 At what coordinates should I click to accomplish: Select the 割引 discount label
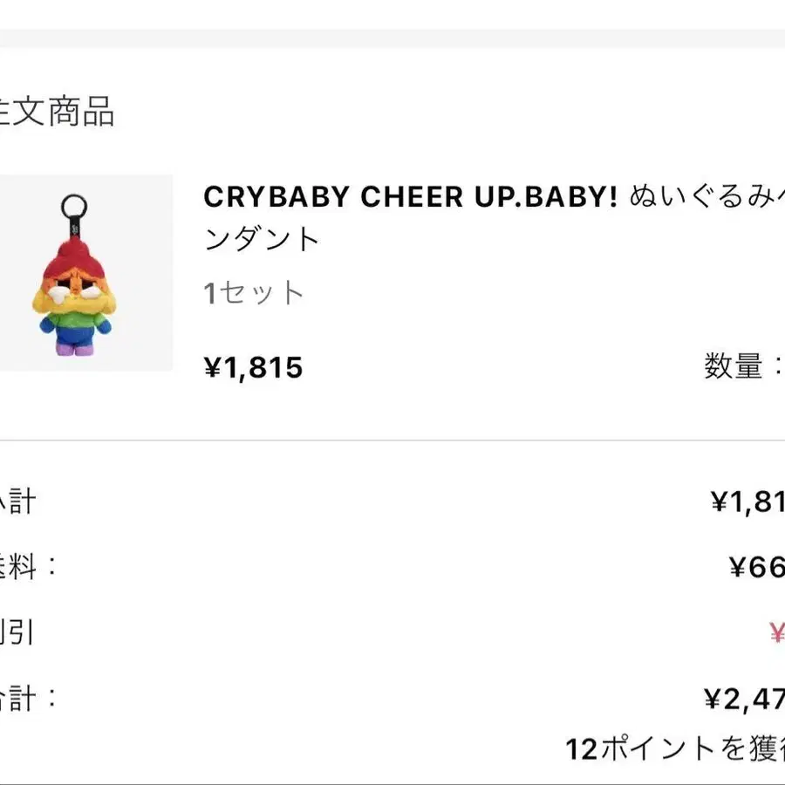17,632
